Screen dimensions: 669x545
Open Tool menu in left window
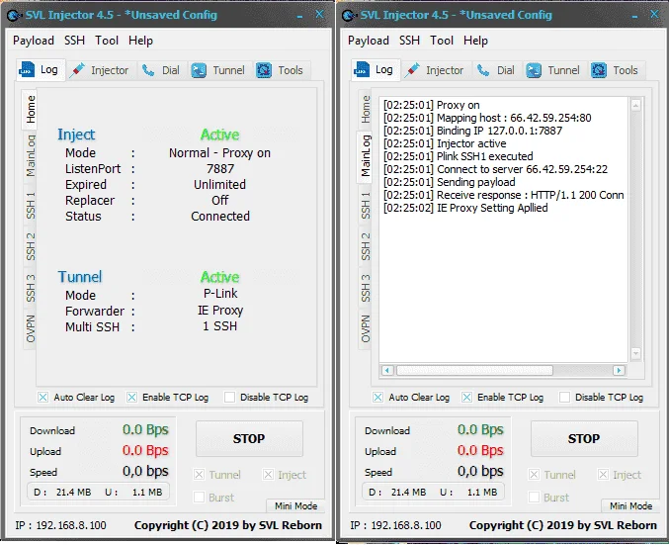pos(107,41)
